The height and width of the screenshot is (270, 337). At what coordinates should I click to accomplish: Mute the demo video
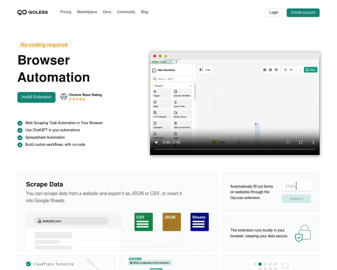click(x=288, y=142)
